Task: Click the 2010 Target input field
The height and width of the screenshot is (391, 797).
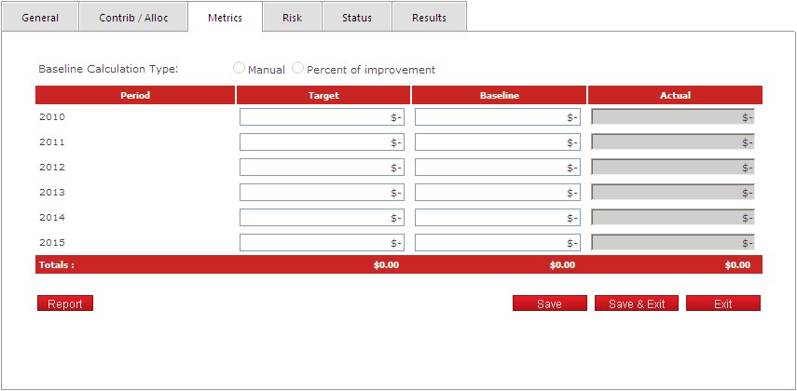Action: (322, 117)
